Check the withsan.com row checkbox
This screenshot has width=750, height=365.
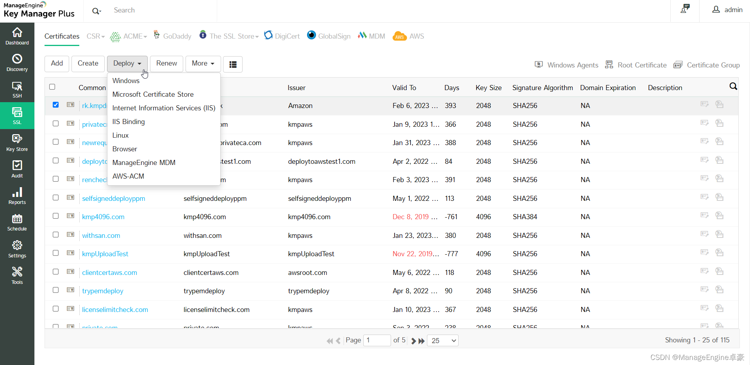pos(55,235)
